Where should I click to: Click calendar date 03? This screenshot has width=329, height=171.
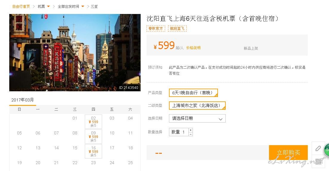click(x=112, y=118)
